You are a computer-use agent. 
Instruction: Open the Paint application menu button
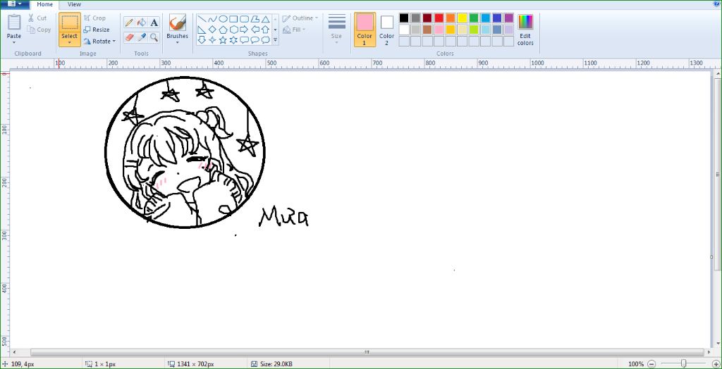coord(15,4)
